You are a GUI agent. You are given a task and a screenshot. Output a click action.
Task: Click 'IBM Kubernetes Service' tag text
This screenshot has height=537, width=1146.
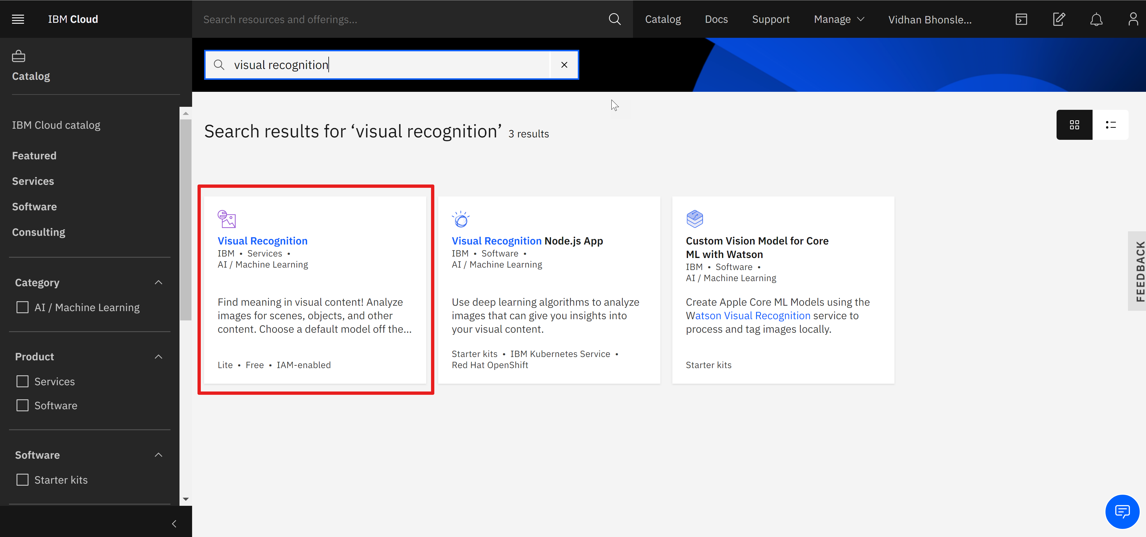pyautogui.click(x=560, y=354)
